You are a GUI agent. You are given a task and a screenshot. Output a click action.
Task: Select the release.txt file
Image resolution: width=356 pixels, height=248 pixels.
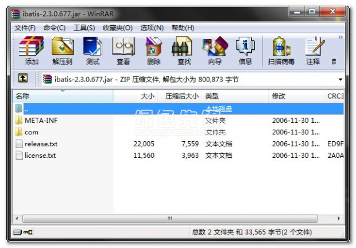[41, 144]
